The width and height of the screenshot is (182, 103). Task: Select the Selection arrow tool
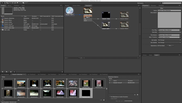[2, 3]
